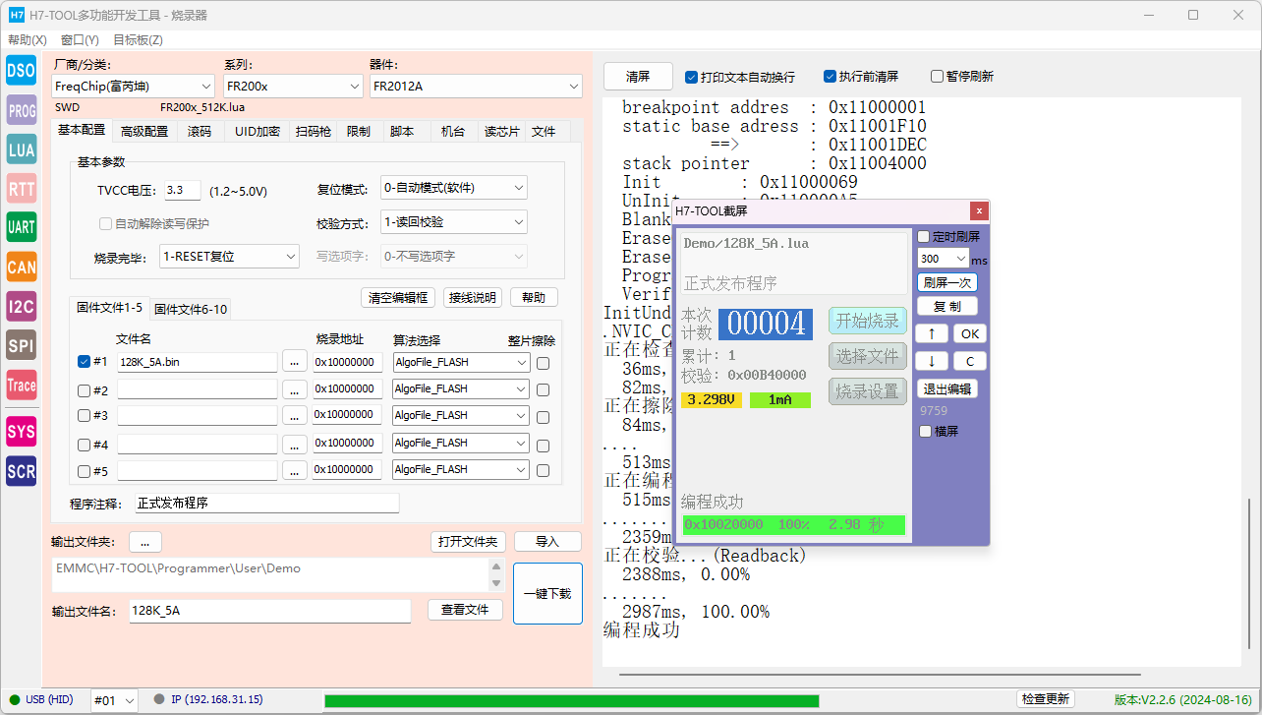This screenshot has width=1262, height=715.
Task: Open algorithm dropdown for file #1
Action: [461, 362]
